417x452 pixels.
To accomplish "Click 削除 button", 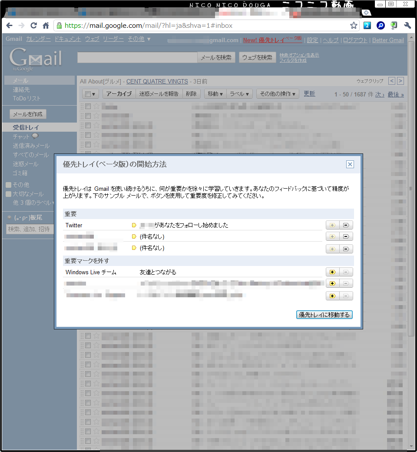I will (191, 94).
